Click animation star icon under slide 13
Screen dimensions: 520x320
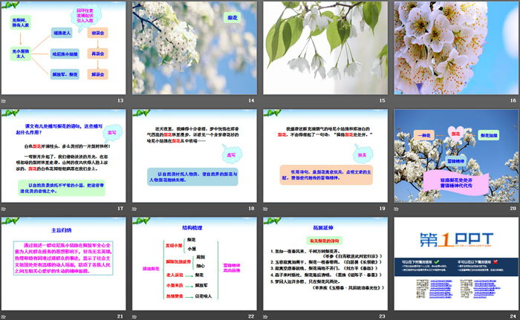[4, 100]
